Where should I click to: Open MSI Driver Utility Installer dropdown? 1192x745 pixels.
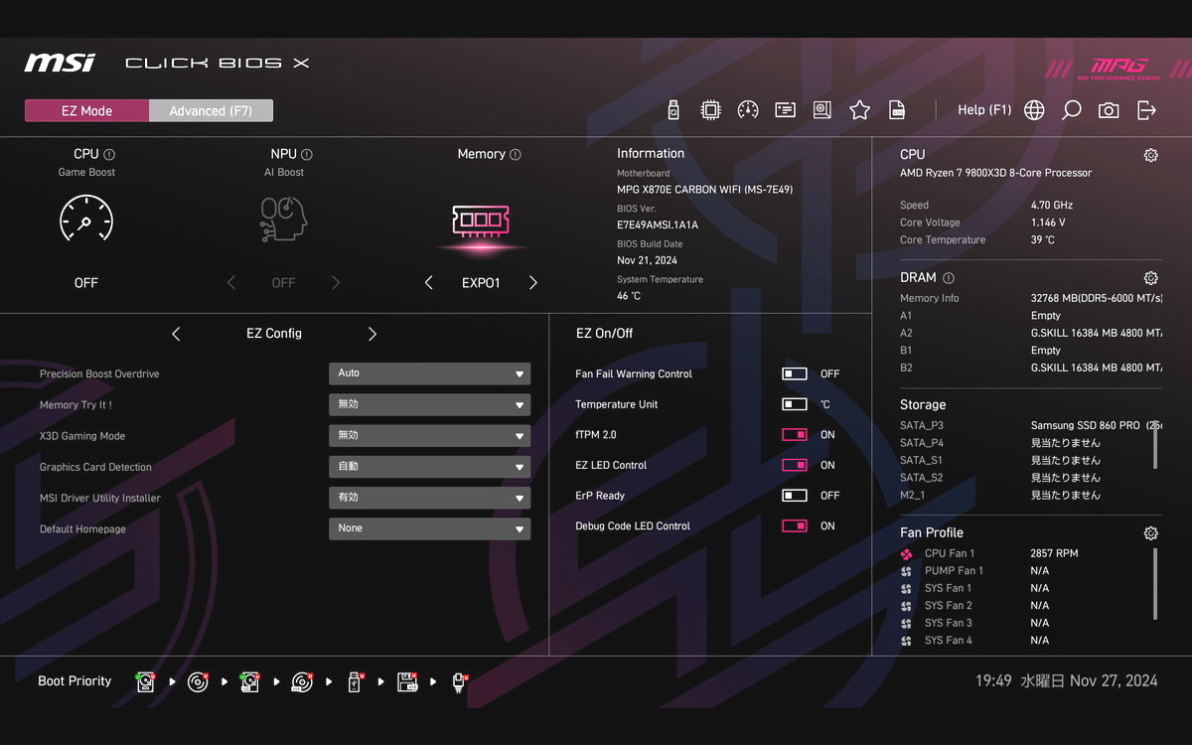[x=429, y=498]
